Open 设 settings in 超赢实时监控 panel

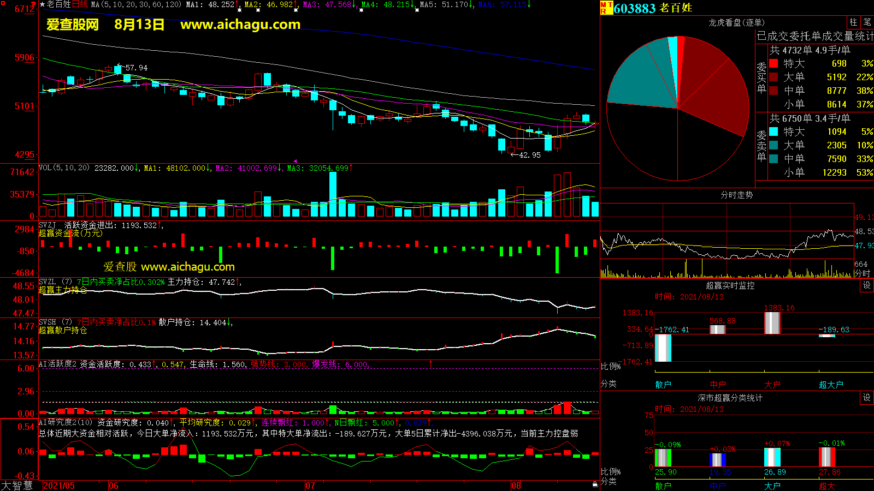click(866, 285)
